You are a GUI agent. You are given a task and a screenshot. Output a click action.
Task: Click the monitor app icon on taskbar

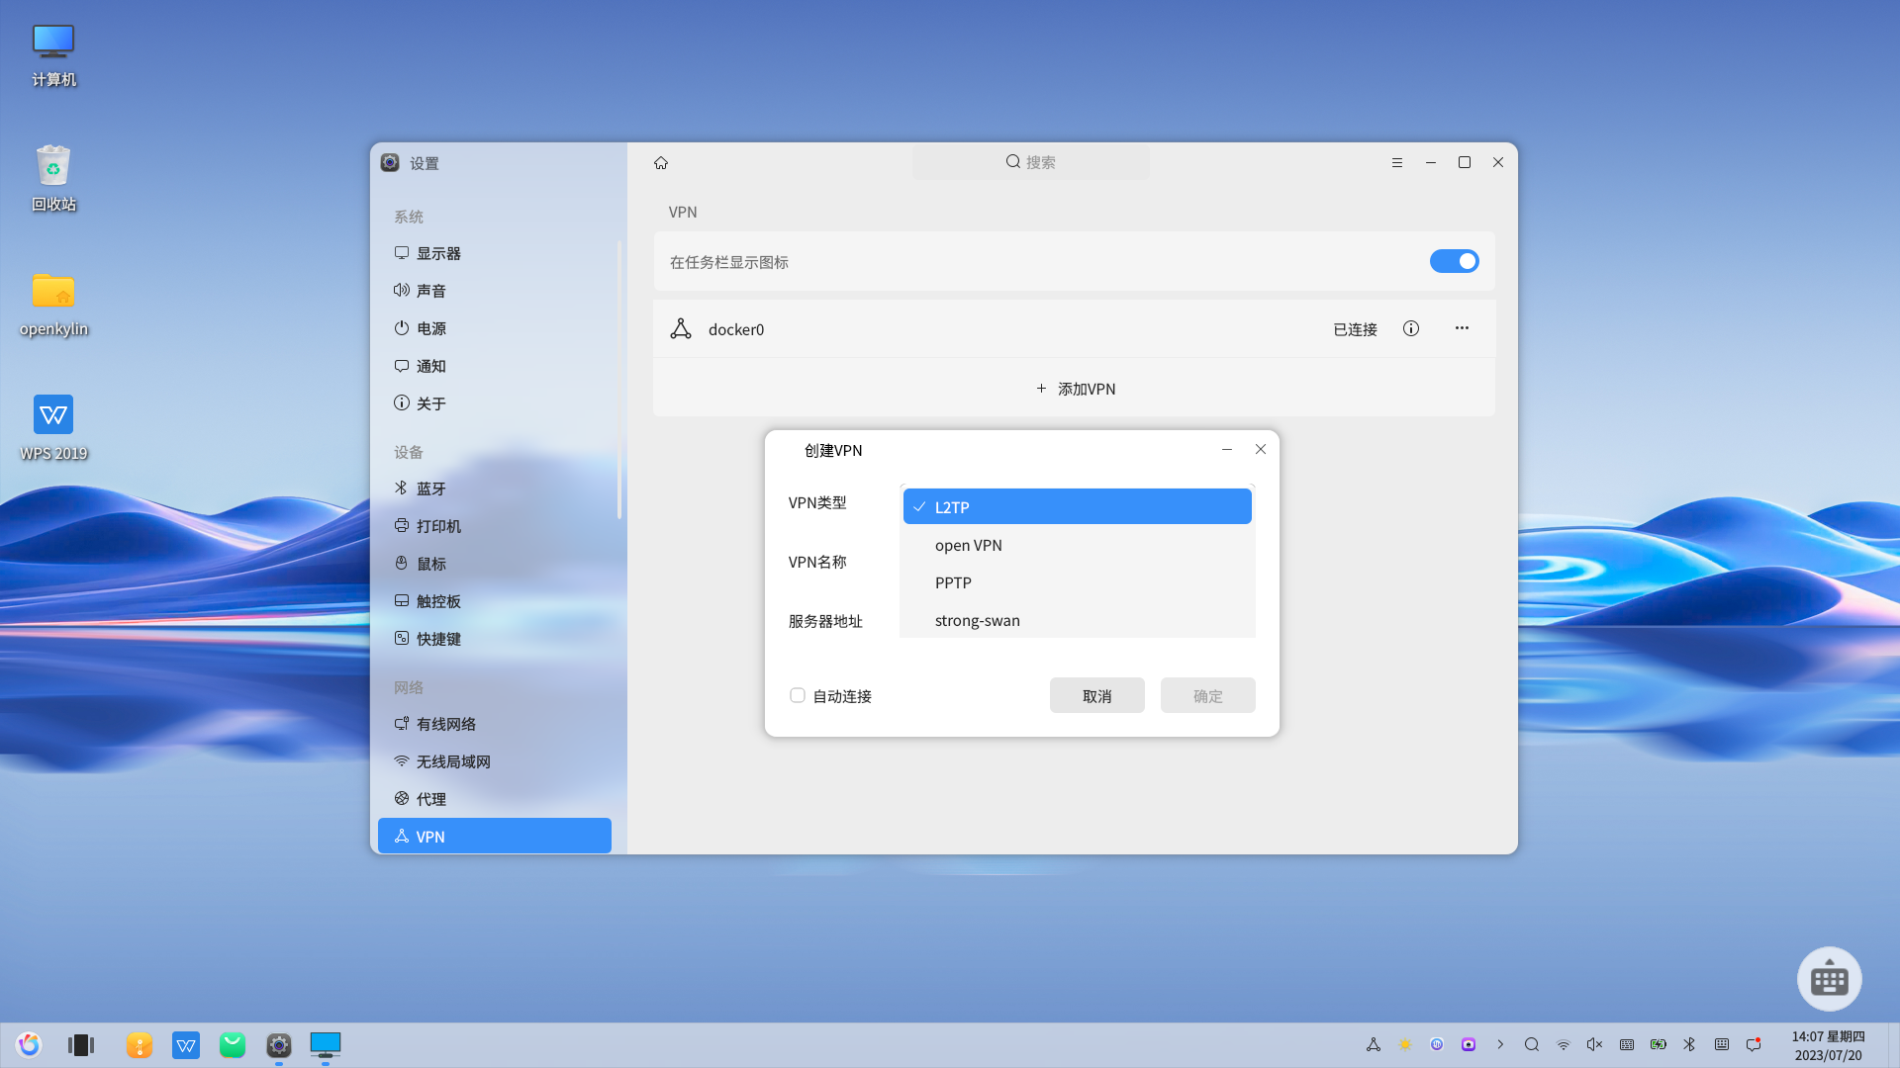pos(326,1045)
